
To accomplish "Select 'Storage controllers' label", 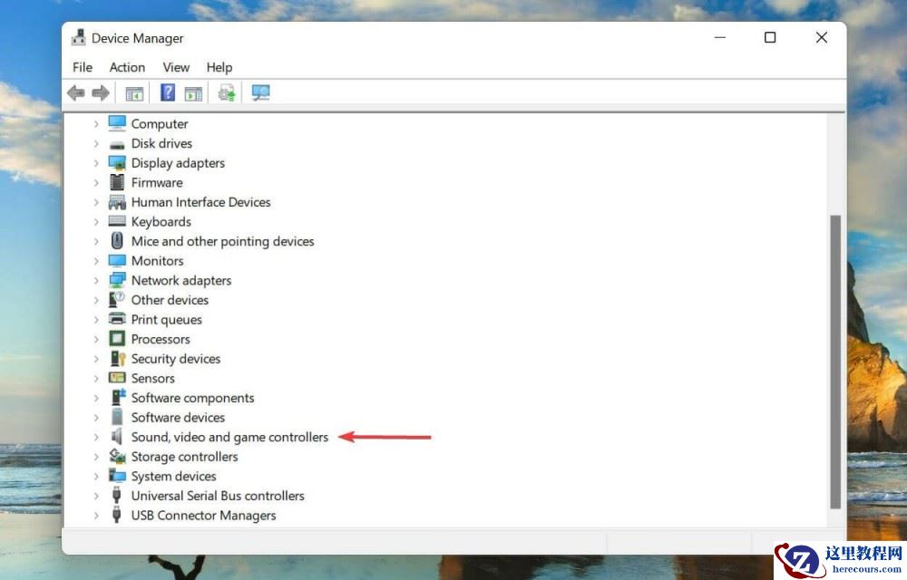I will click(x=184, y=457).
